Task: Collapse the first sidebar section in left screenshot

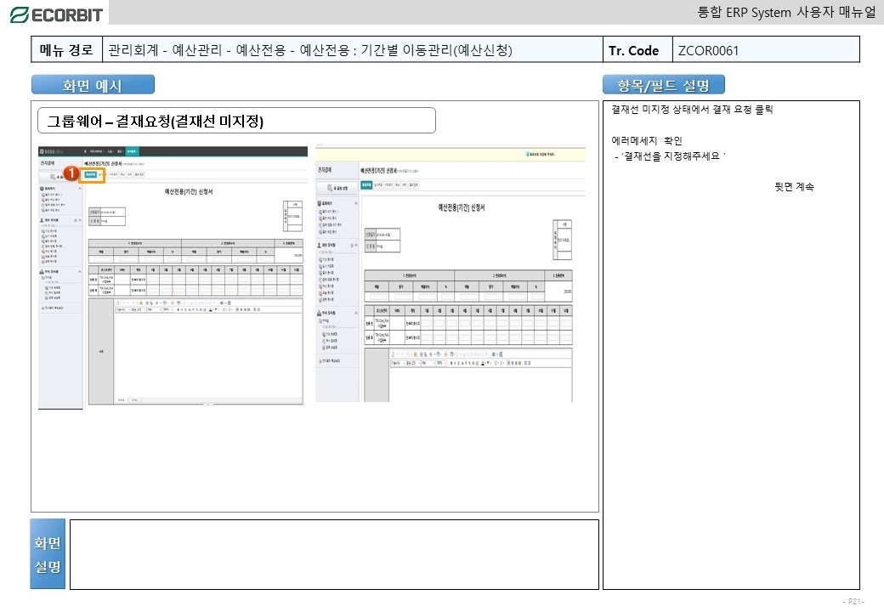Action: [80, 188]
